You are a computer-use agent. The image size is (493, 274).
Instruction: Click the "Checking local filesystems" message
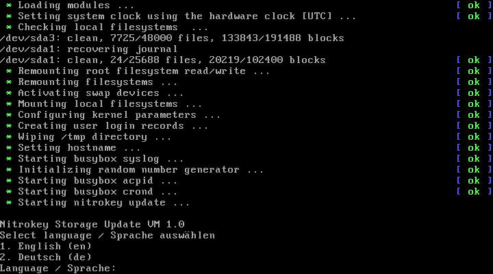pyautogui.click(x=113, y=27)
